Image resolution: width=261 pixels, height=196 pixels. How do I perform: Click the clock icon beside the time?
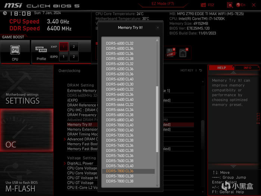[5, 13]
